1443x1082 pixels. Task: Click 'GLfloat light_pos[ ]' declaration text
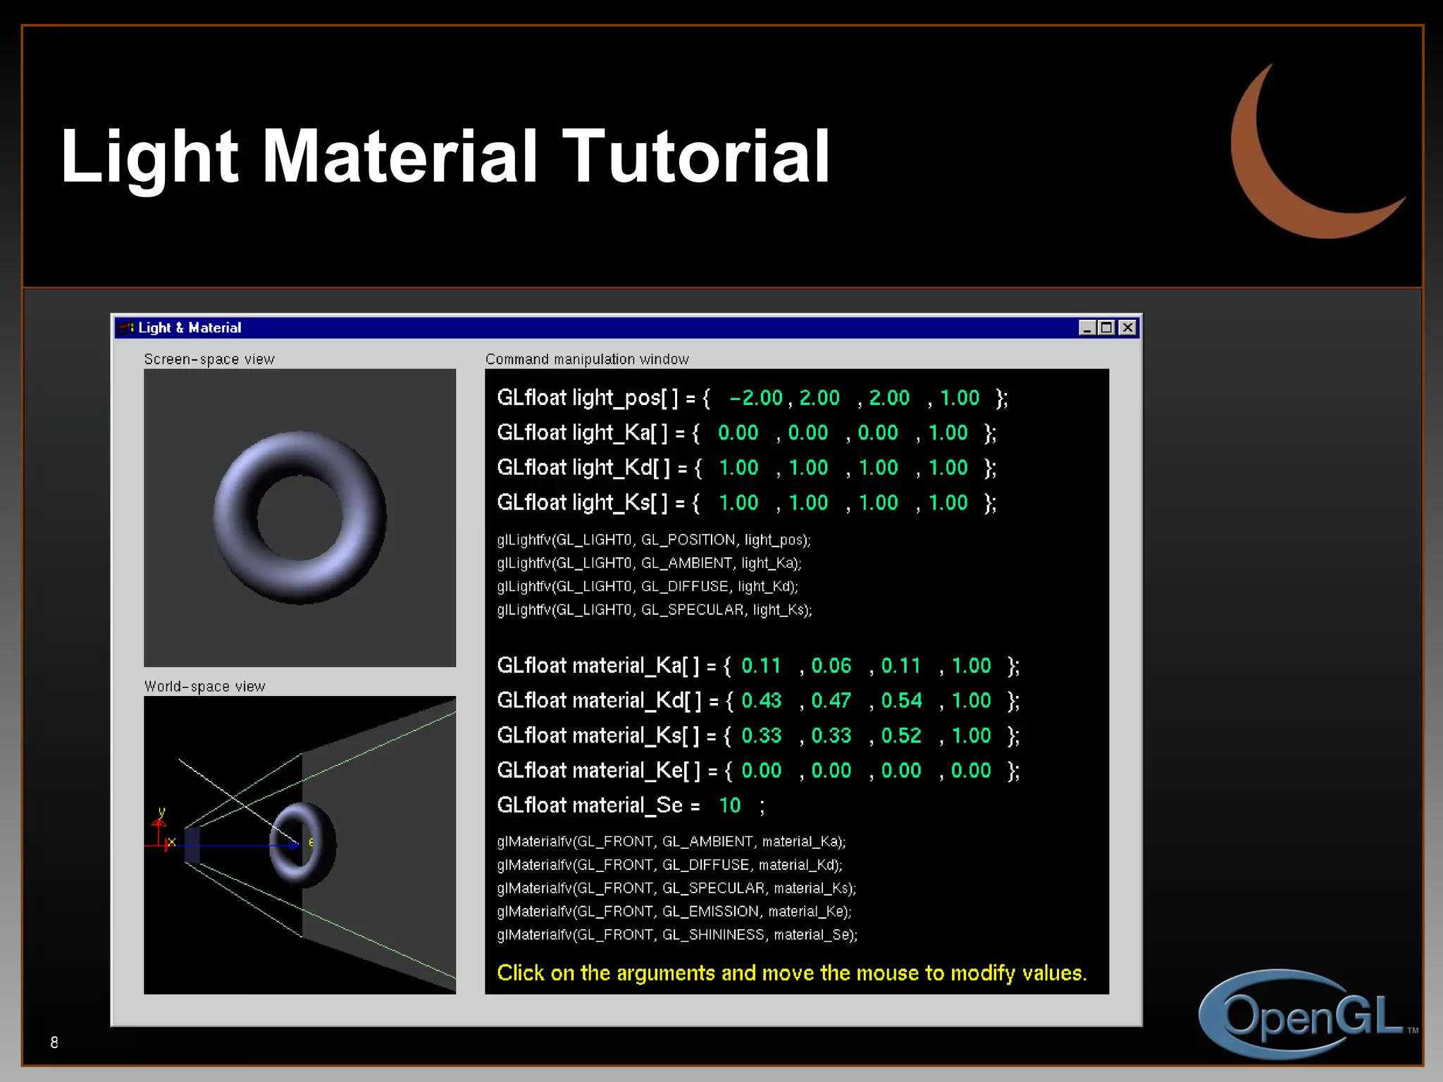click(x=588, y=398)
